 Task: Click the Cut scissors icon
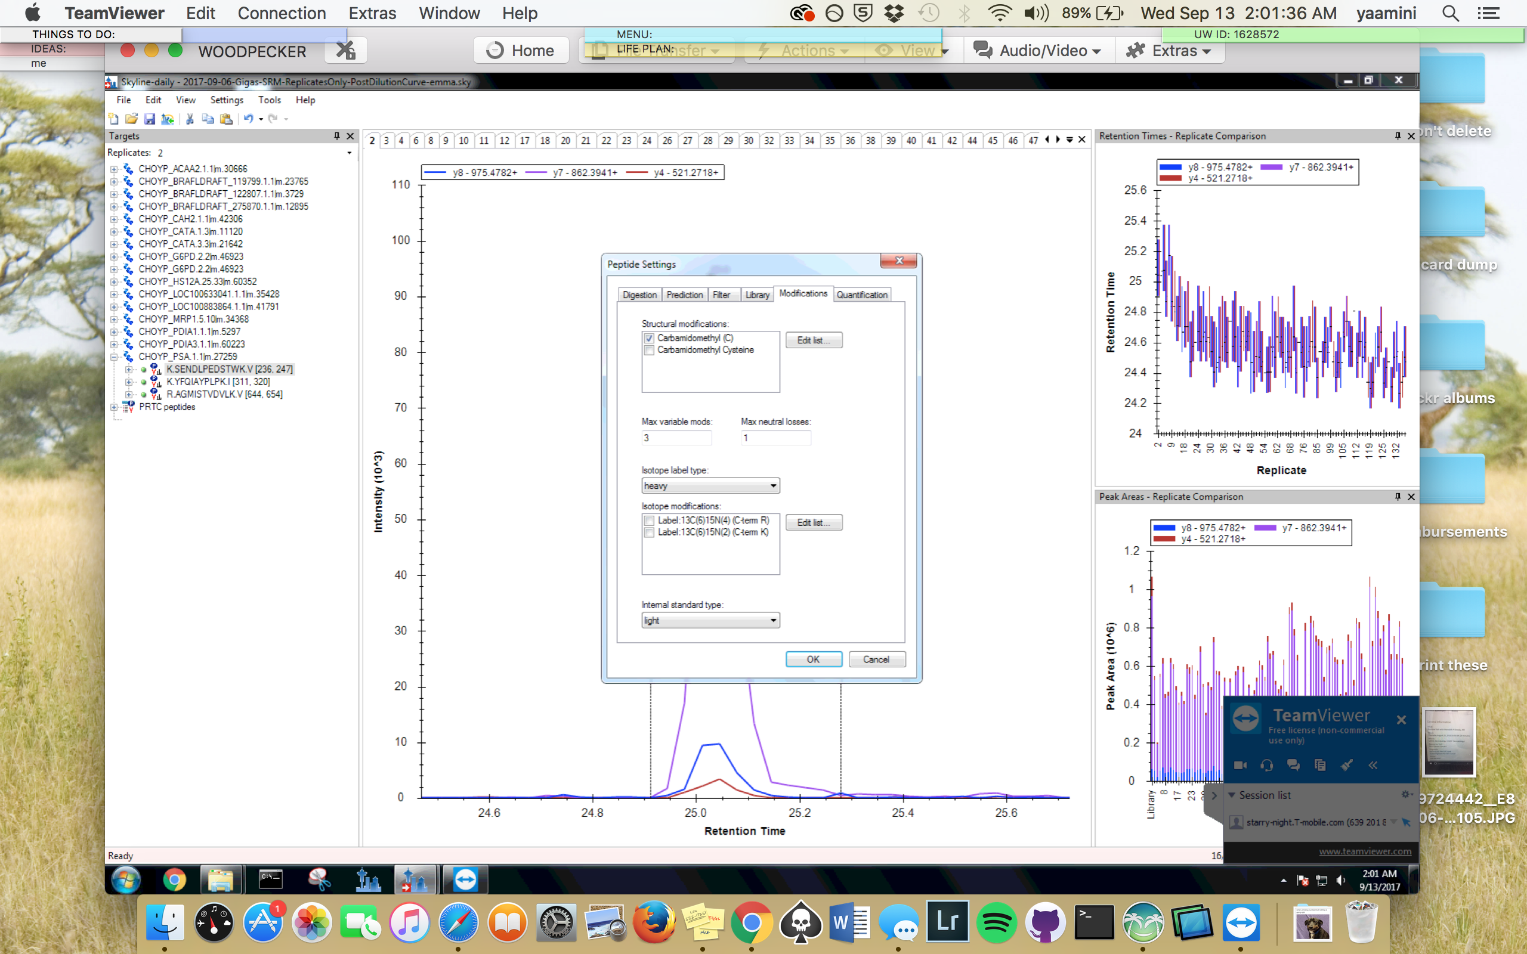[x=189, y=119]
